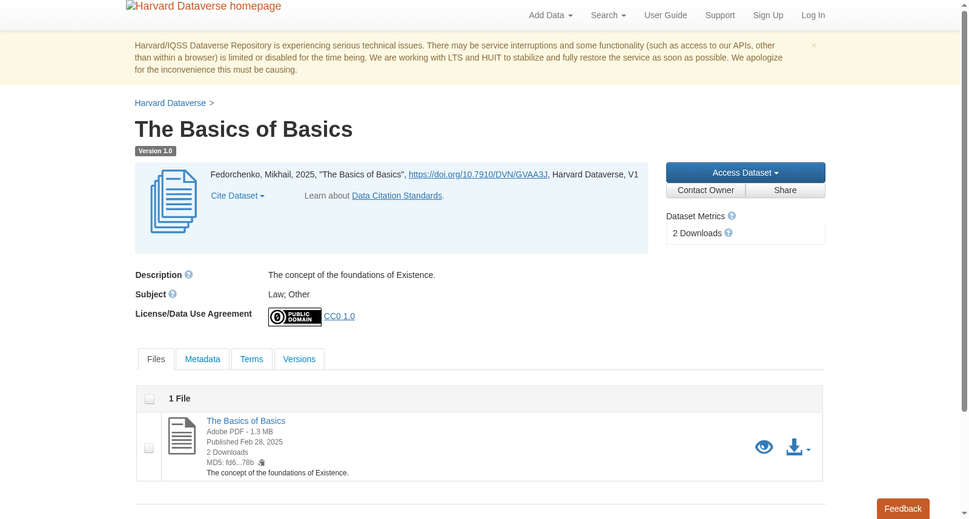Toggle the select-all files checkbox
969x519 pixels.
pyautogui.click(x=150, y=399)
